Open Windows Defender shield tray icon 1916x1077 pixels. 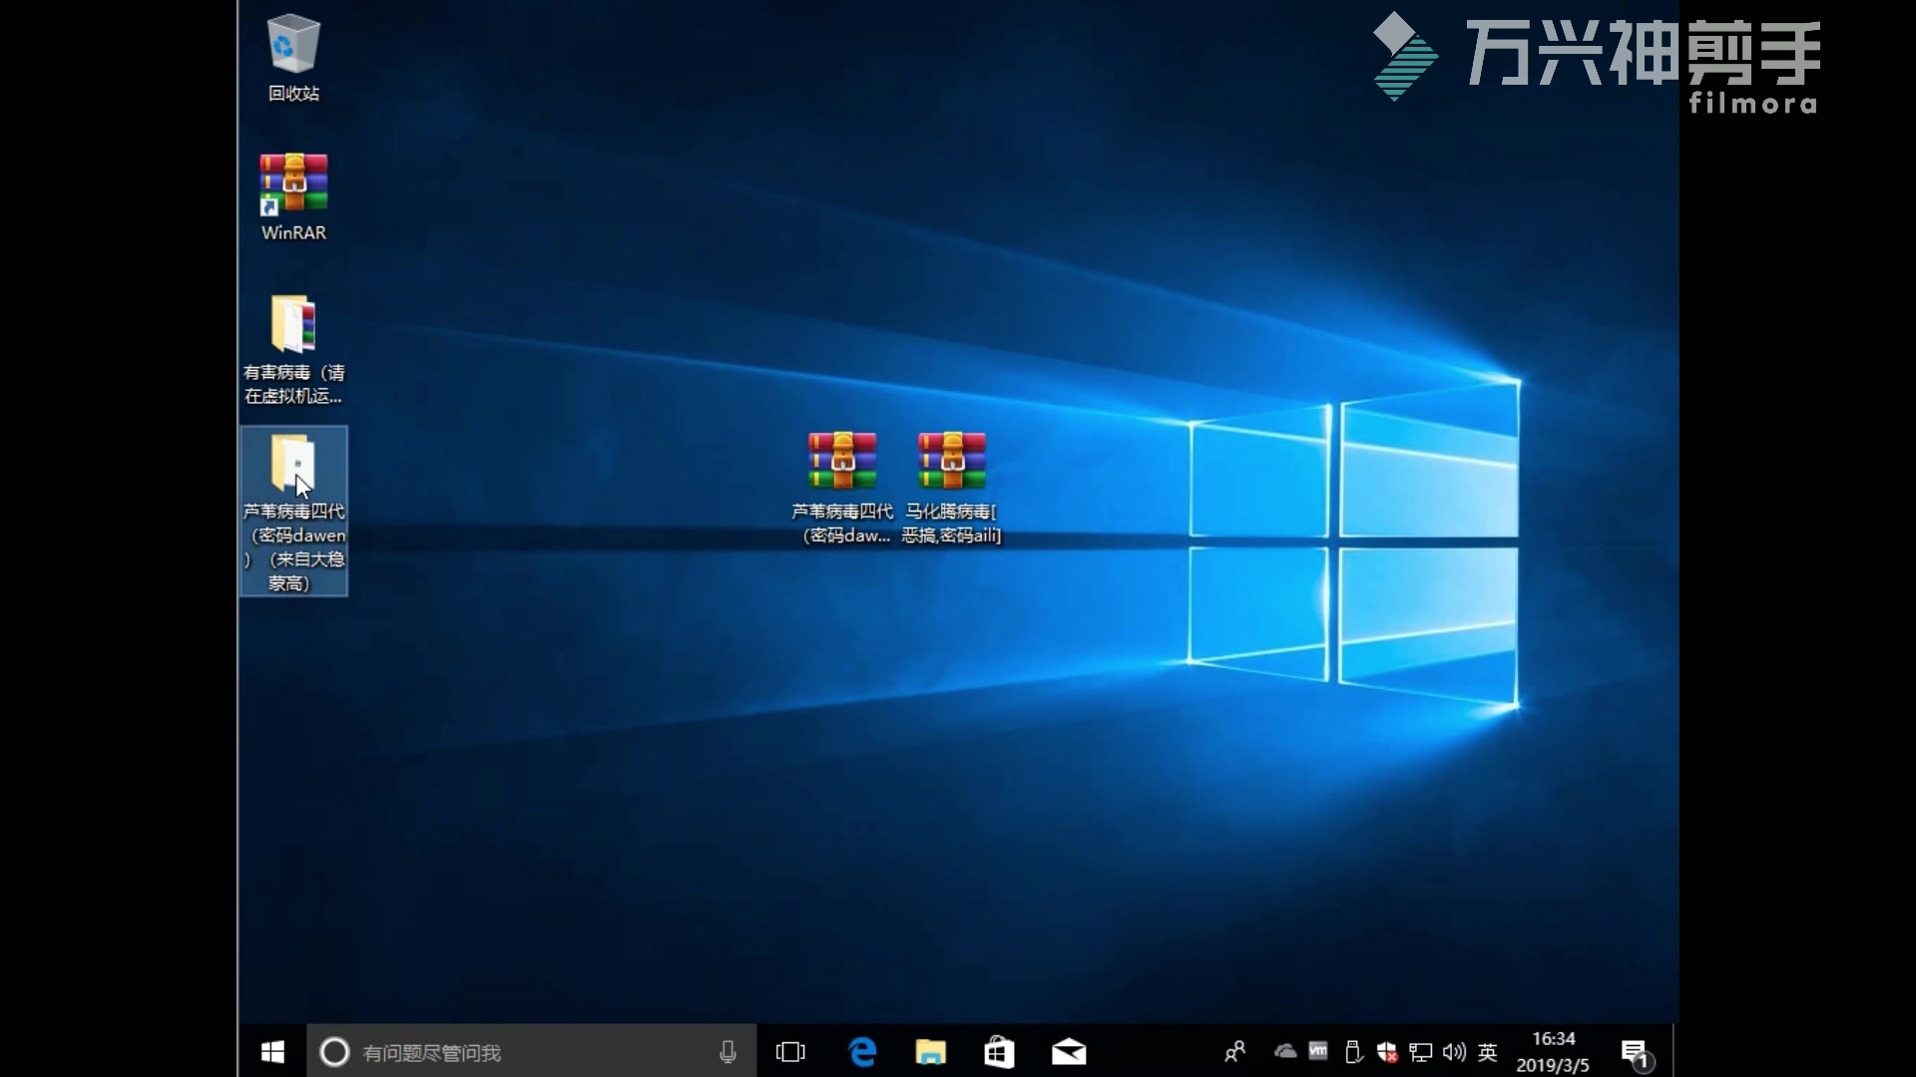tap(1387, 1052)
